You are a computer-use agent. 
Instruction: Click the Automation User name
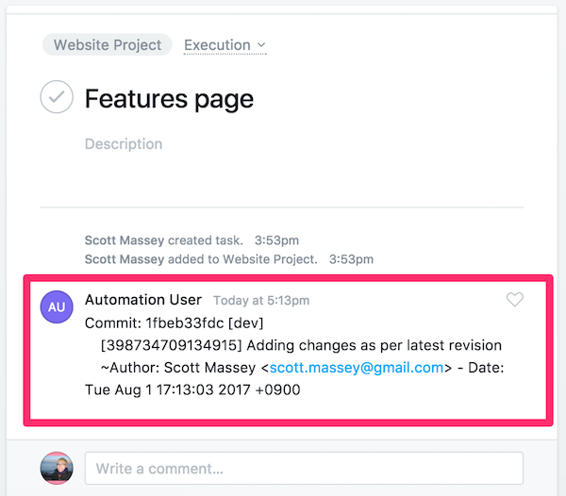tap(143, 300)
